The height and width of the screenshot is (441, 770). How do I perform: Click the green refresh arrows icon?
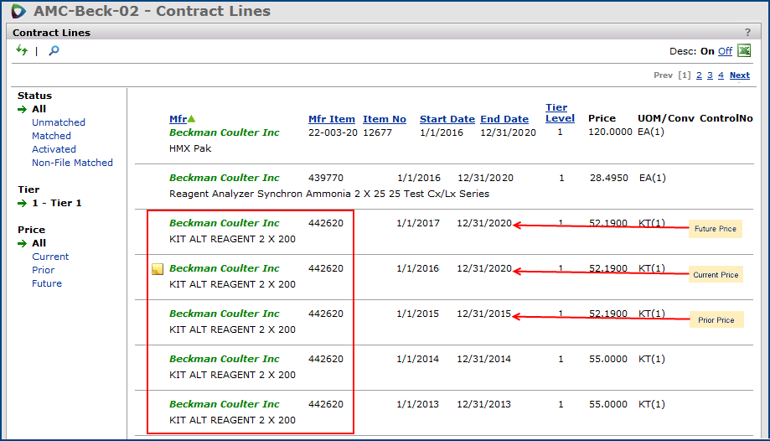coord(22,51)
